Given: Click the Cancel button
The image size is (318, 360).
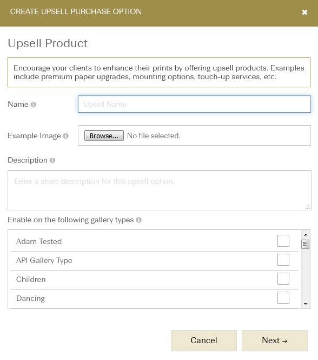Looking at the screenshot, I should pyautogui.click(x=204, y=340).
